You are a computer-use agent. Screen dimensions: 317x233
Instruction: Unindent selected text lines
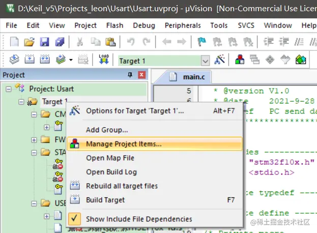pos(284,42)
